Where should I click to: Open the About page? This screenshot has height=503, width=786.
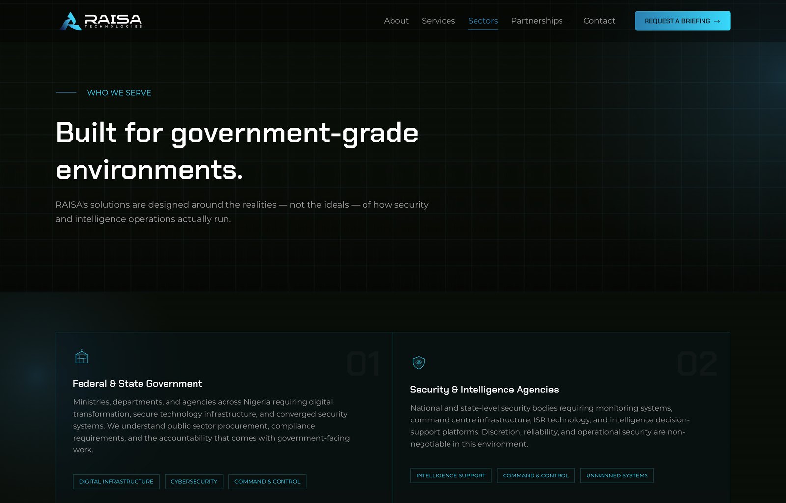tap(396, 21)
